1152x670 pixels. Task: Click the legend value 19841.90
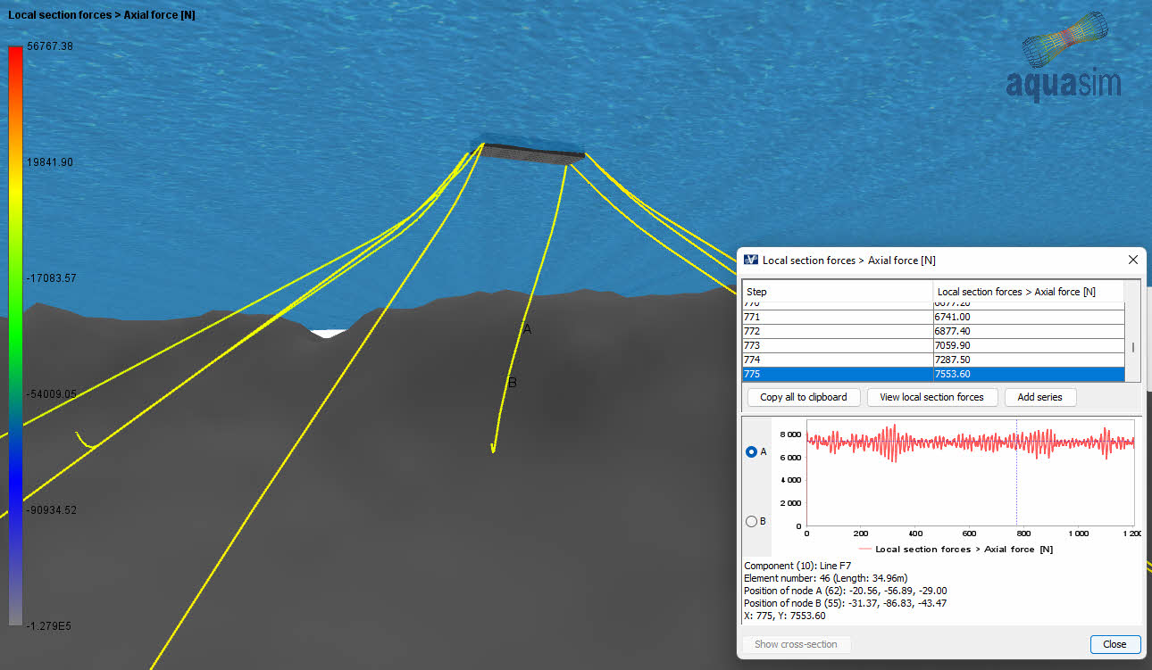pos(50,162)
